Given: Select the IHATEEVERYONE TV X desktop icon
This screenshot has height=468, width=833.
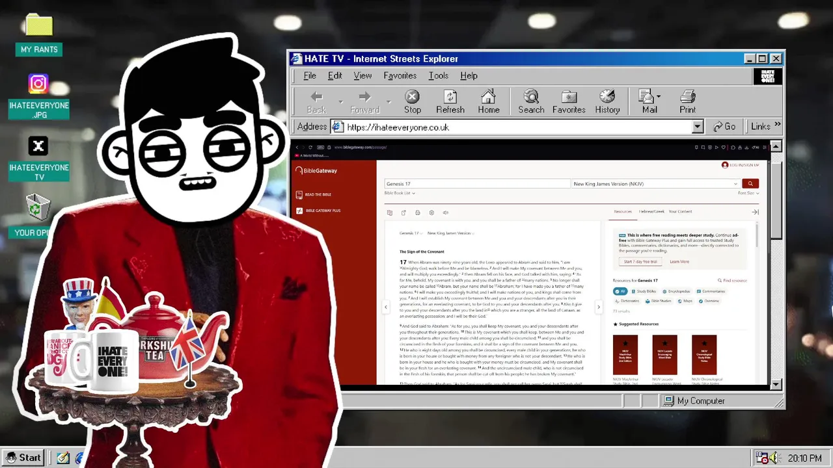Looking at the screenshot, I should (38, 159).
